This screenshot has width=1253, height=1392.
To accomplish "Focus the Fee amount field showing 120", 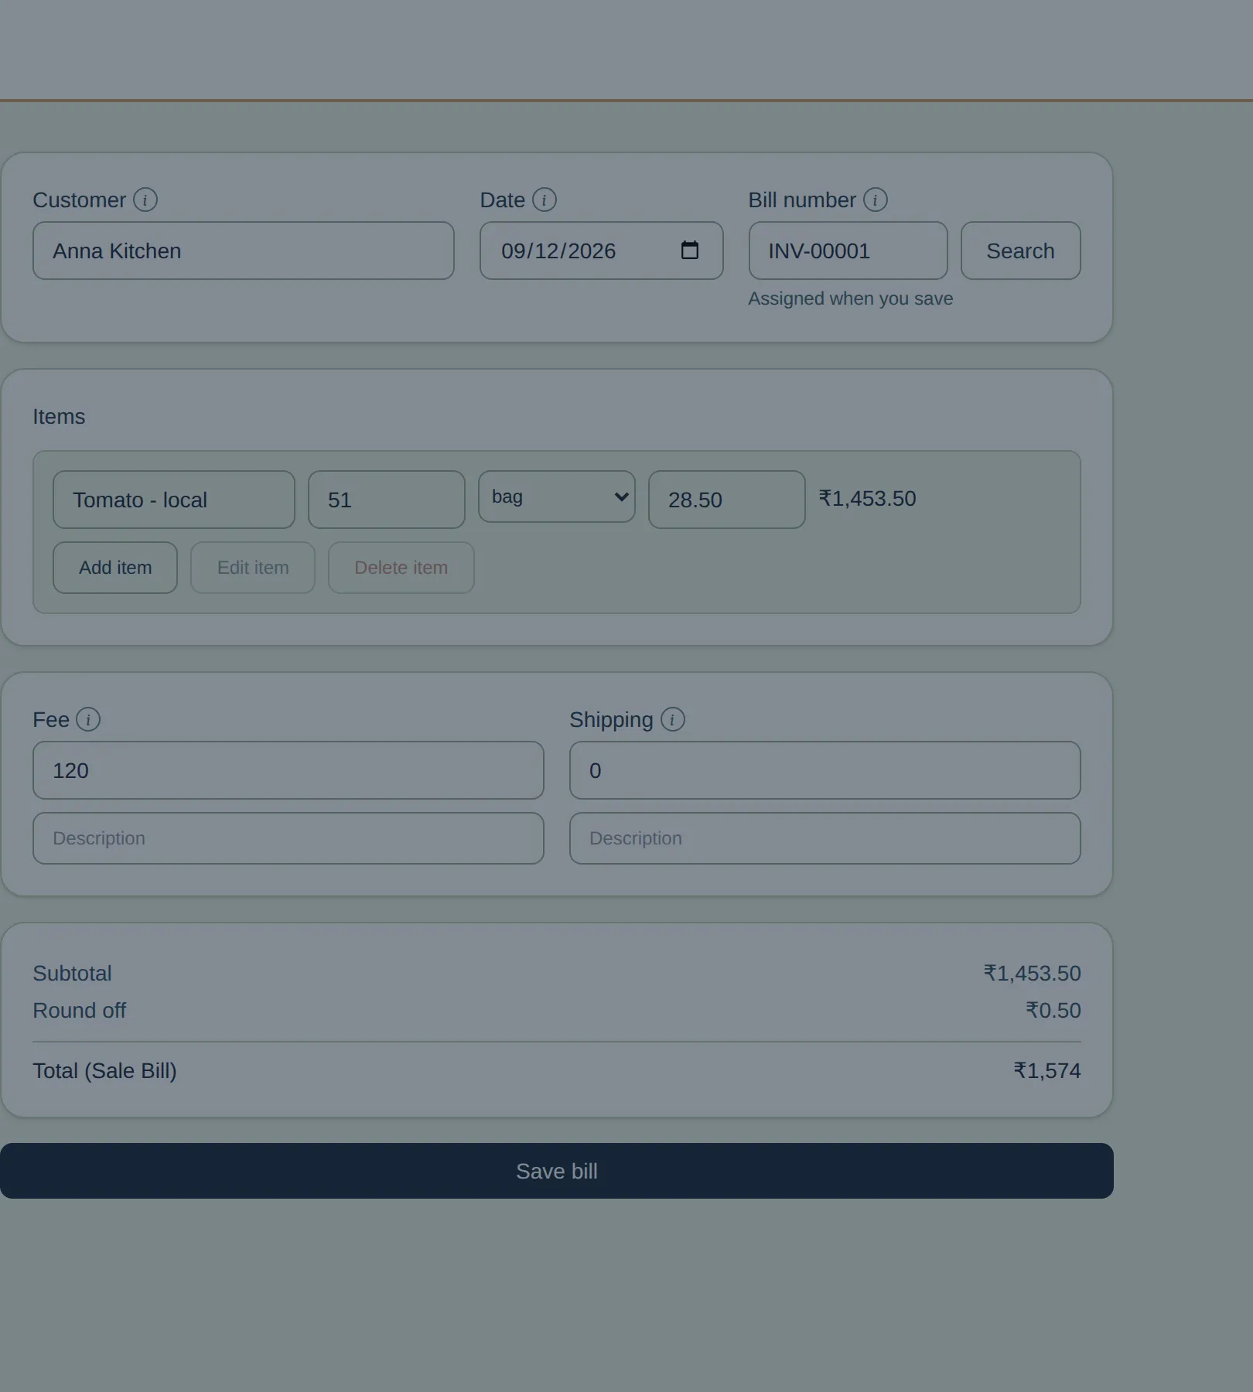I will click(x=288, y=770).
